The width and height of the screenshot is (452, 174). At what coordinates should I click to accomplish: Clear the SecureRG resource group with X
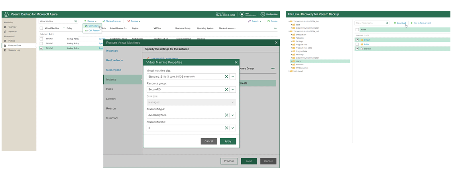click(x=226, y=89)
